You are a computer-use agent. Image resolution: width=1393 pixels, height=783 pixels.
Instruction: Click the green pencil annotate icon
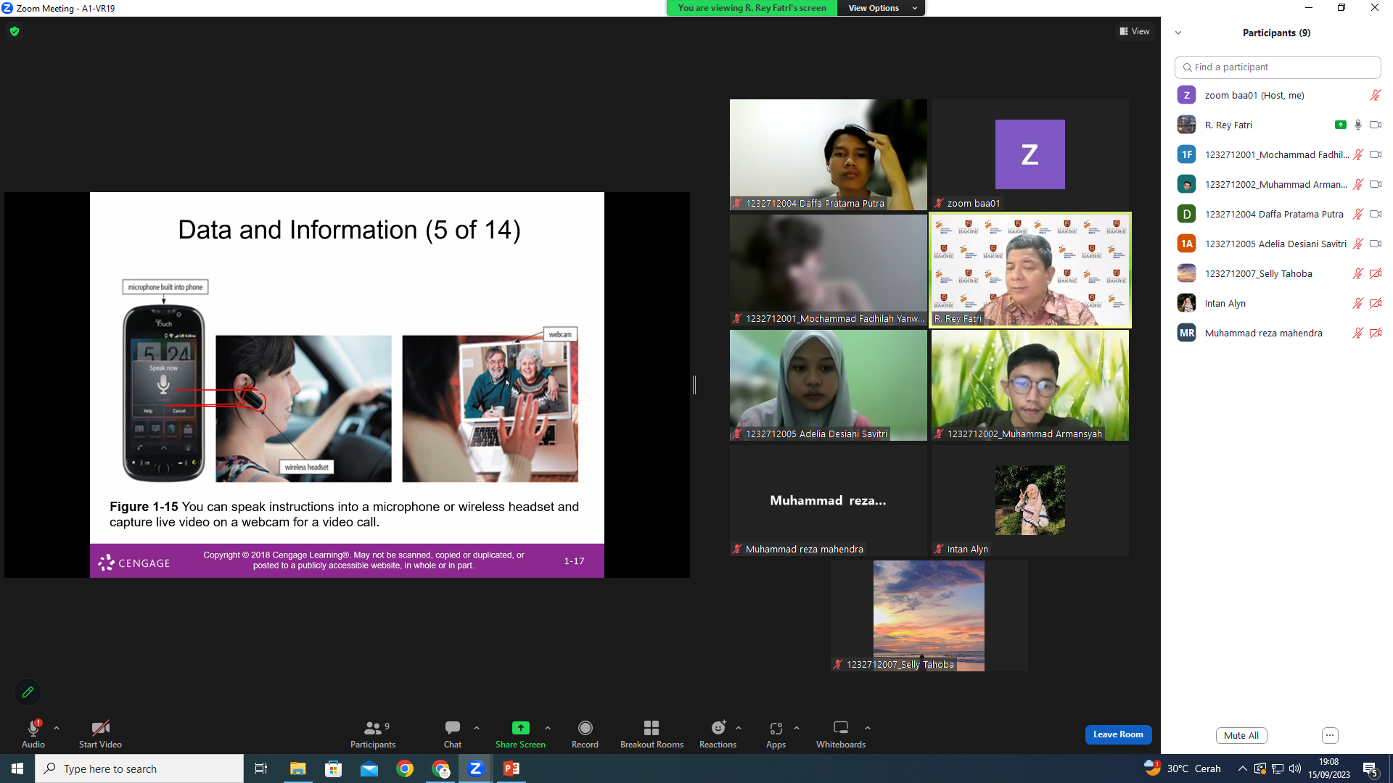point(28,692)
